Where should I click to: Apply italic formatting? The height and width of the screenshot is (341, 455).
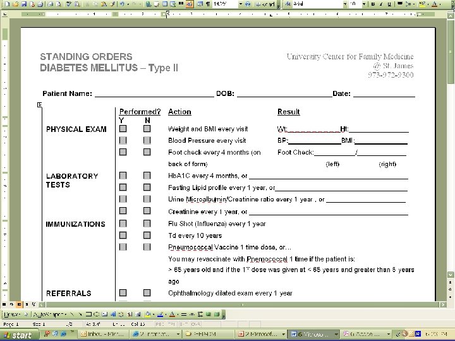[380, 4]
